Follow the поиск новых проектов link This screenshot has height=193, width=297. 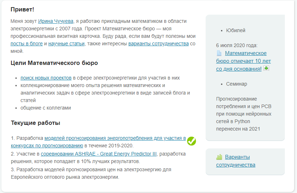click(46, 78)
